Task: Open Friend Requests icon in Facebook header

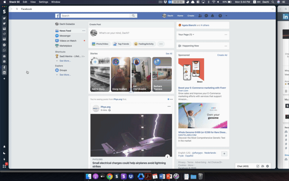Action: pos(200,16)
